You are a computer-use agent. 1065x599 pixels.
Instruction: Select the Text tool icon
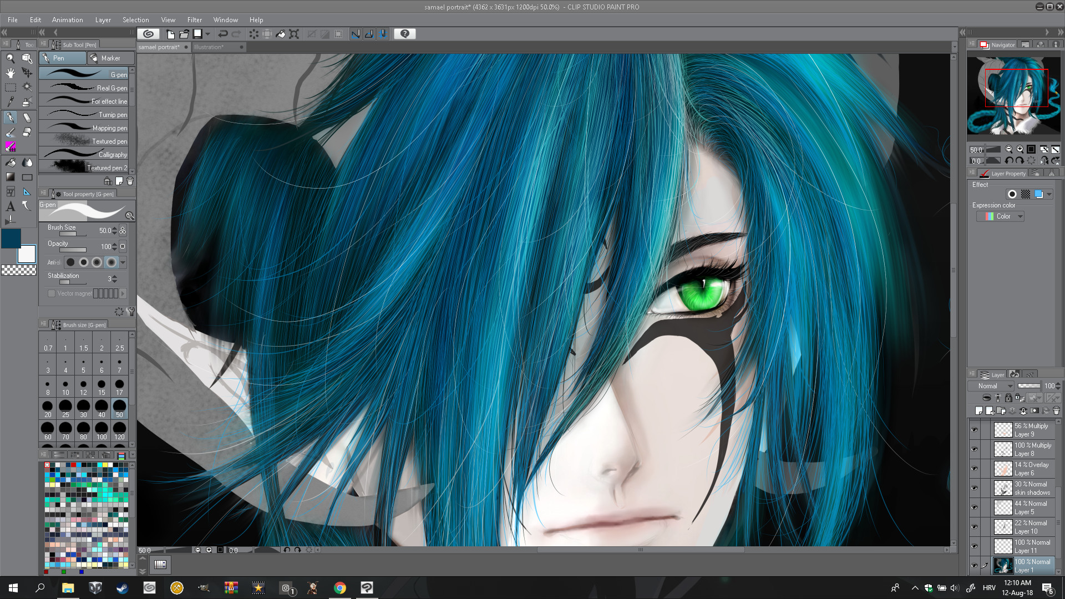pos(10,206)
